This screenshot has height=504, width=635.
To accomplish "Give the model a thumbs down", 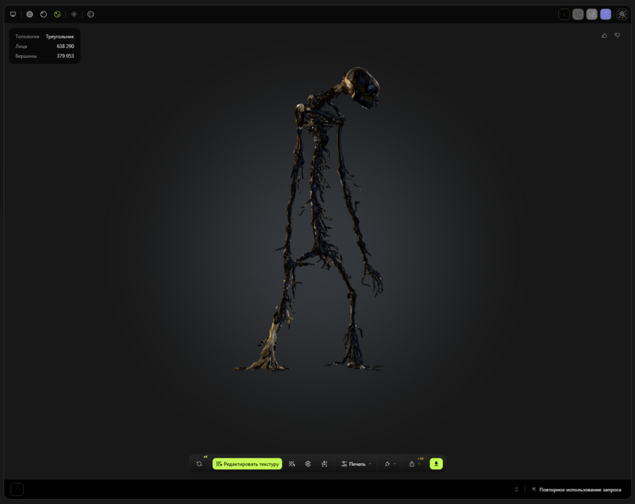I will (x=617, y=35).
